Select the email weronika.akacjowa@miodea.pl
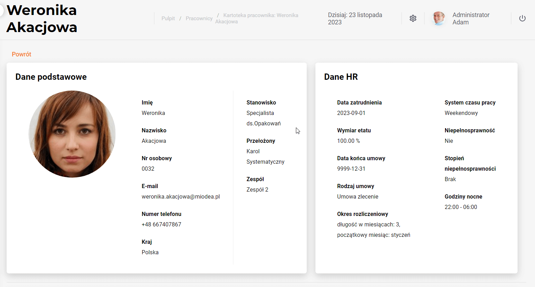The image size is (535, 287). [x=181, y=196]
